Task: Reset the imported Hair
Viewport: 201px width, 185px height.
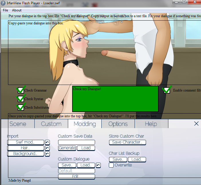Action: (x=48, y=148)
